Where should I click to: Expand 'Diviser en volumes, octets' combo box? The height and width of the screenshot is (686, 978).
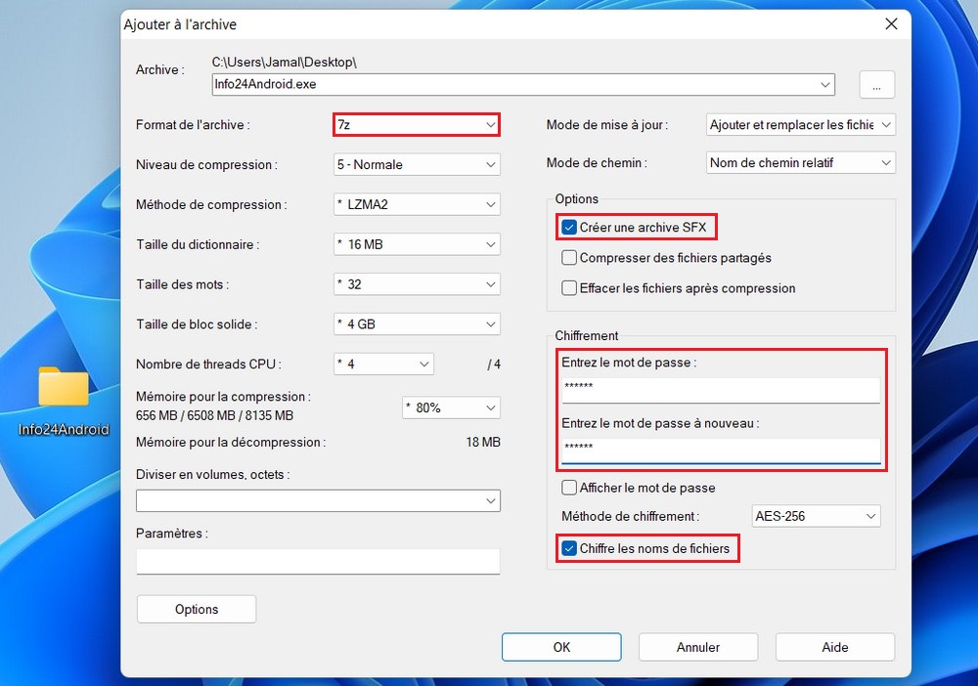(318, 501)
